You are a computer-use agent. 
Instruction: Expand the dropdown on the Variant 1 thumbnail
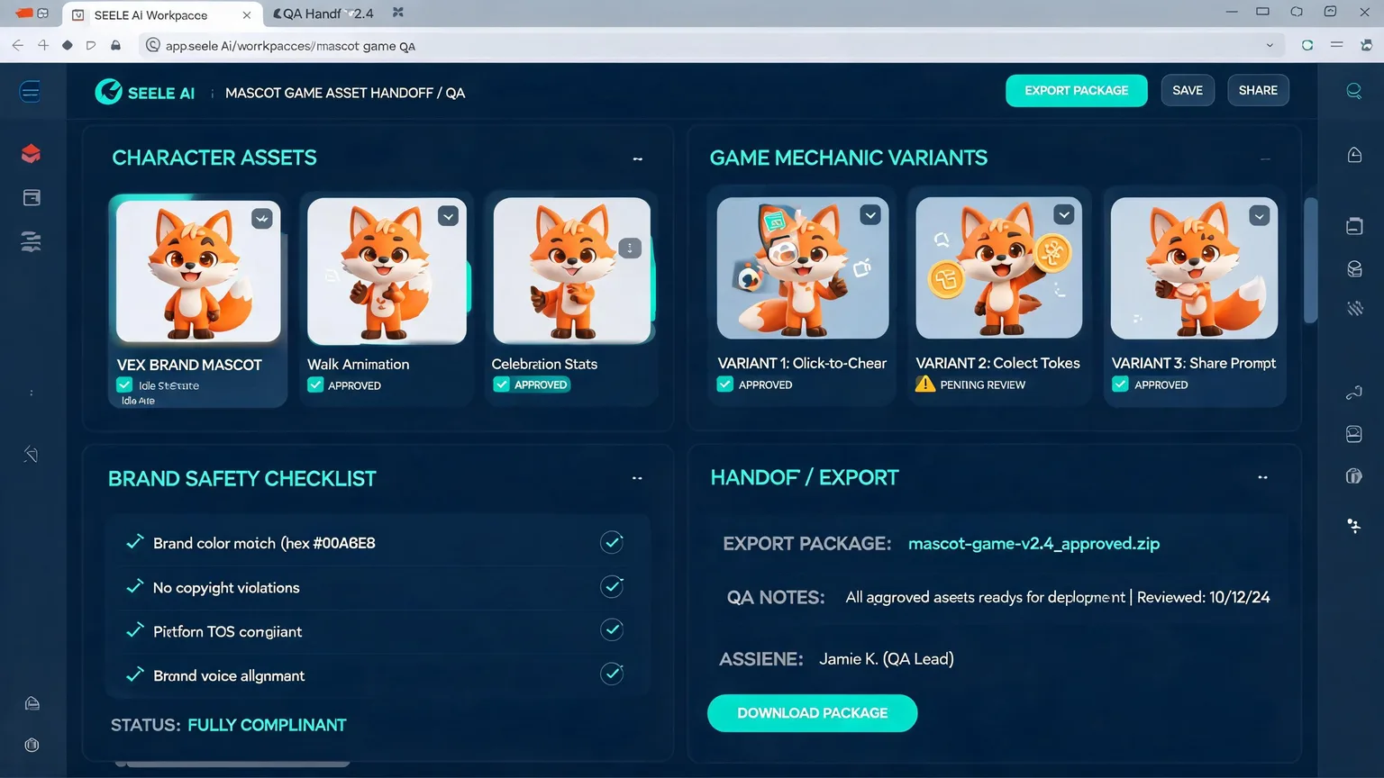pyautogui.click(x=870, y=215)
